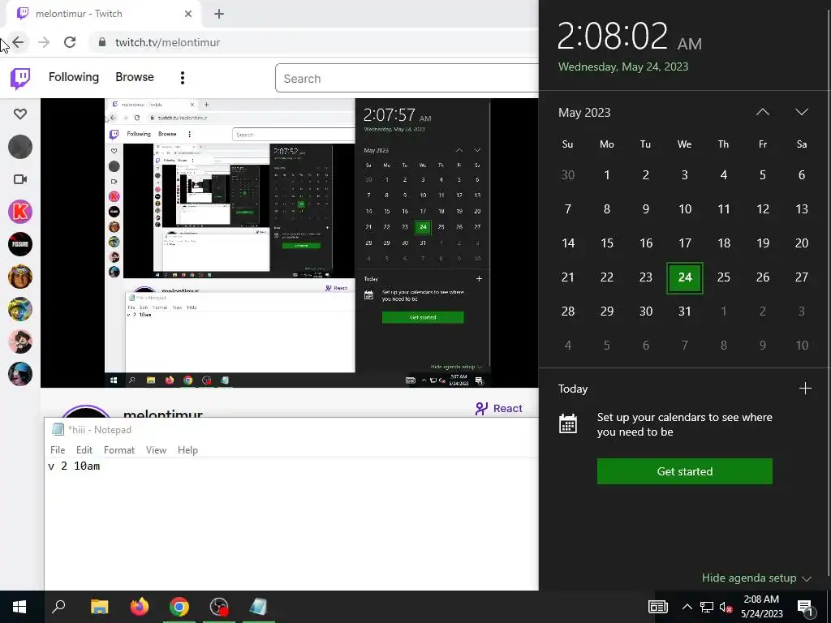The height and width of the screenshot is (623, 831).
Task: Go to next month in calendar
Action: pos(801,112)
